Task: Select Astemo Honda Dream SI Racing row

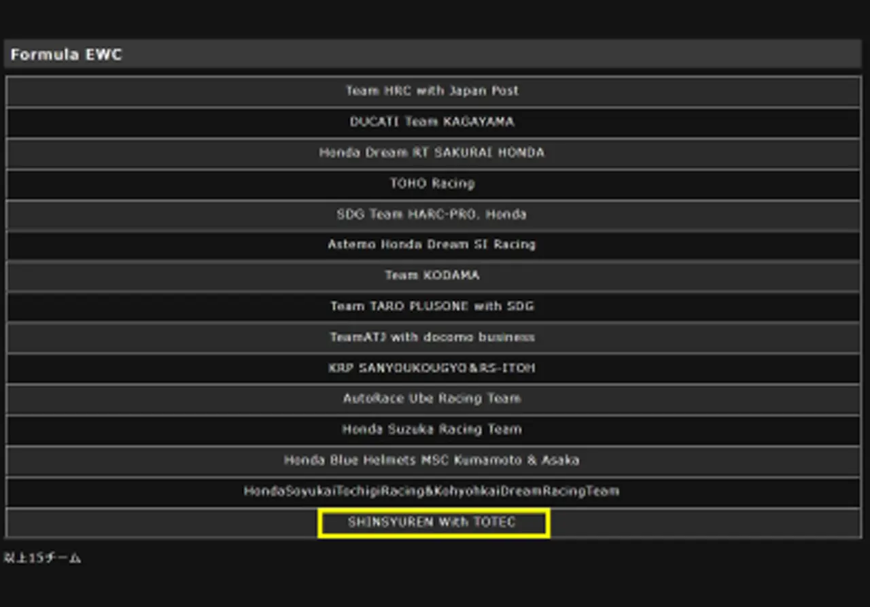Action: tap(433, 245)
